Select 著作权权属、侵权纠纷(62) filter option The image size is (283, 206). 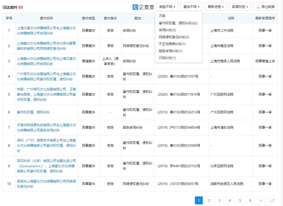coord(179,23)
